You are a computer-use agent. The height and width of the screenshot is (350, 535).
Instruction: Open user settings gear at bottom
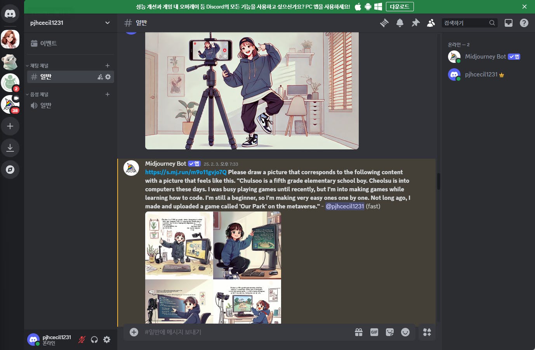pyautogui.click(x=107, y=340)
